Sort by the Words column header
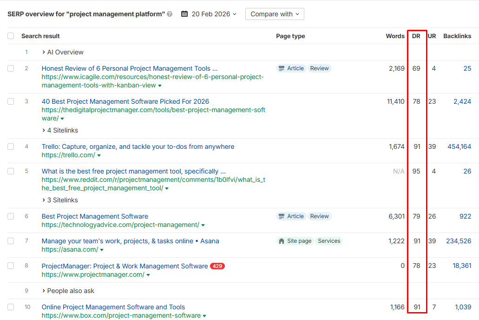Screen dimensions: 479x320 (x=395, y=36)
